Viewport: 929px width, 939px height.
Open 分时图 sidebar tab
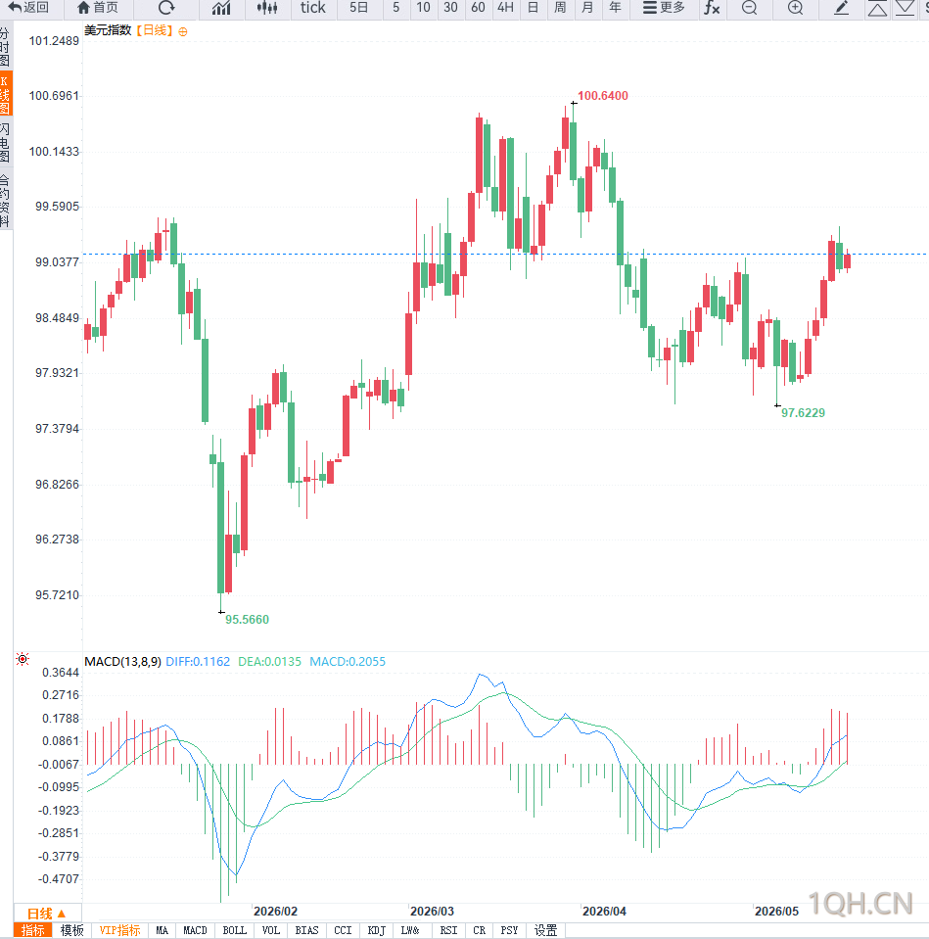coord(6,47)
